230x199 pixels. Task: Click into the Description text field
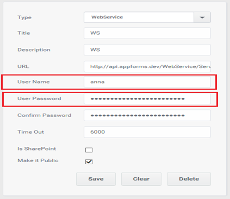tap(147, 50)
